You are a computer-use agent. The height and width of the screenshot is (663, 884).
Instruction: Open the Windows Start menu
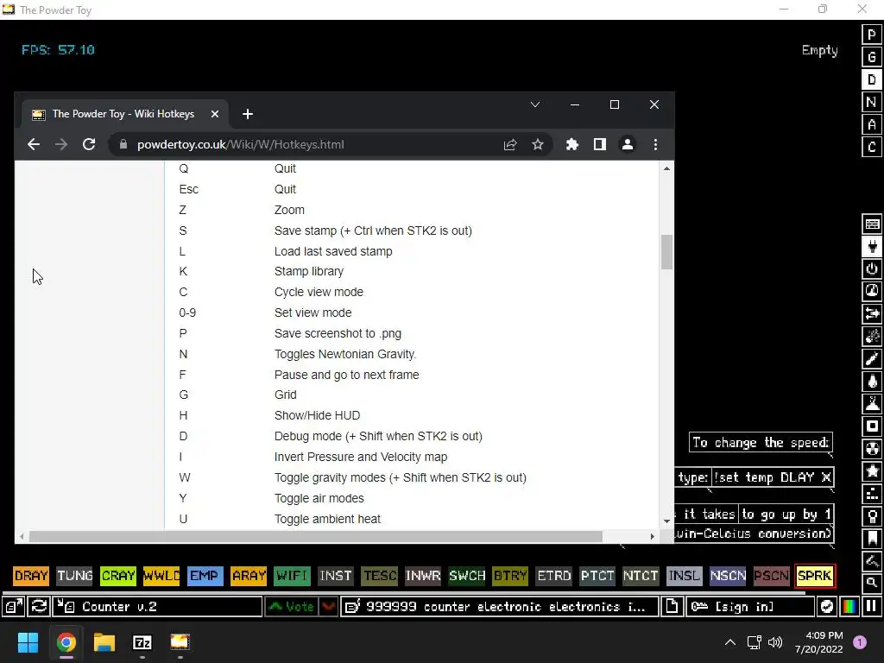(28, 642)
